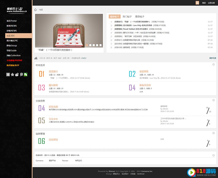This screenshot has height=178, width=218.
Task: Click the Calendar slideshow image
Action: [x=69, y=31]
